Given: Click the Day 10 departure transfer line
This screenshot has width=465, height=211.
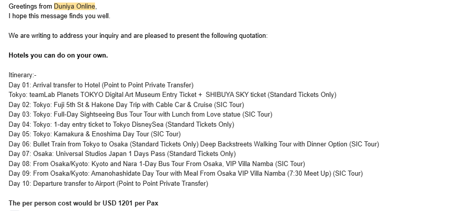Looking at the screenshot, I should click(109, 183).
